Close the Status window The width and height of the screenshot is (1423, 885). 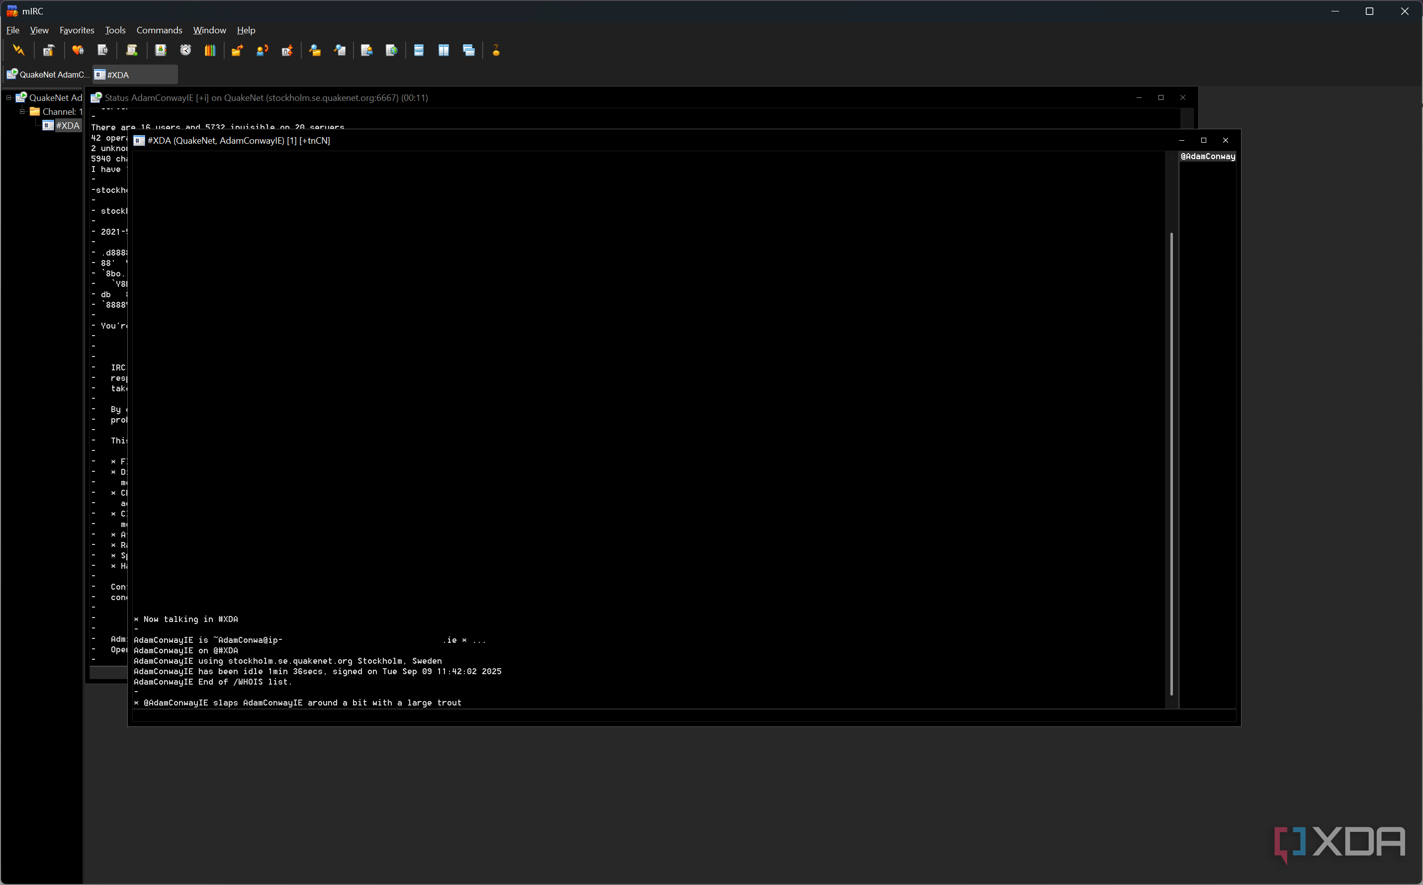(x=1182, y=98)
